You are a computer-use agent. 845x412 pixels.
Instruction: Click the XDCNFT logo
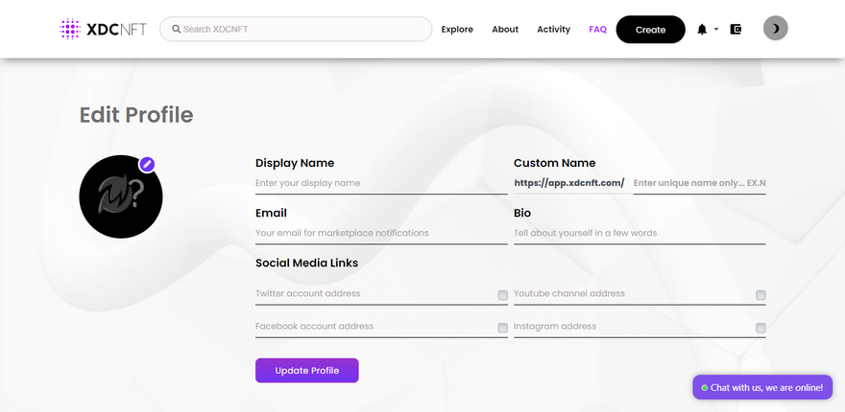tap(104, 29)
